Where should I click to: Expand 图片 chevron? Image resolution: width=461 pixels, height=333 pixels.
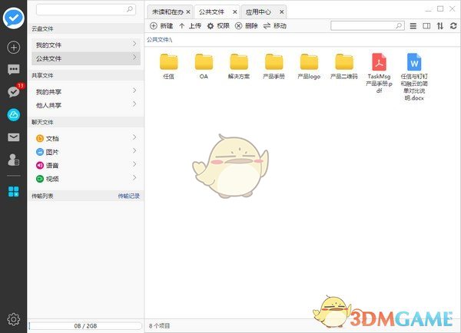(134, 150)
